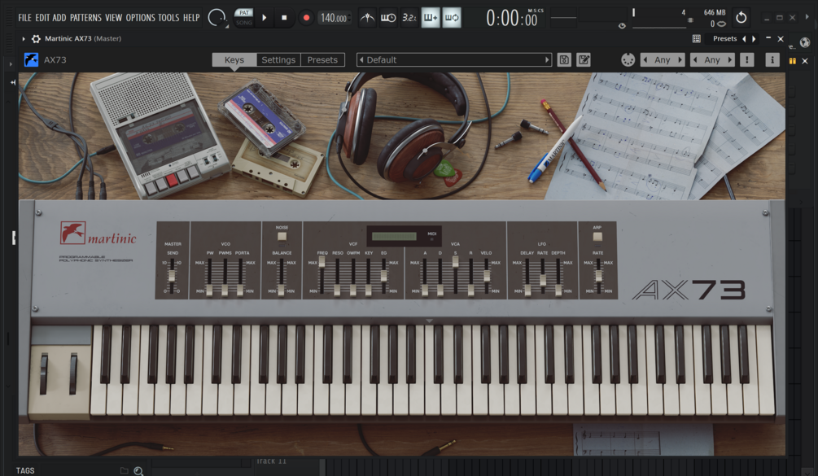This screenshot has height=476, width=818.
Task: Click the info 'i' button
Action: [x=772, y=60]
